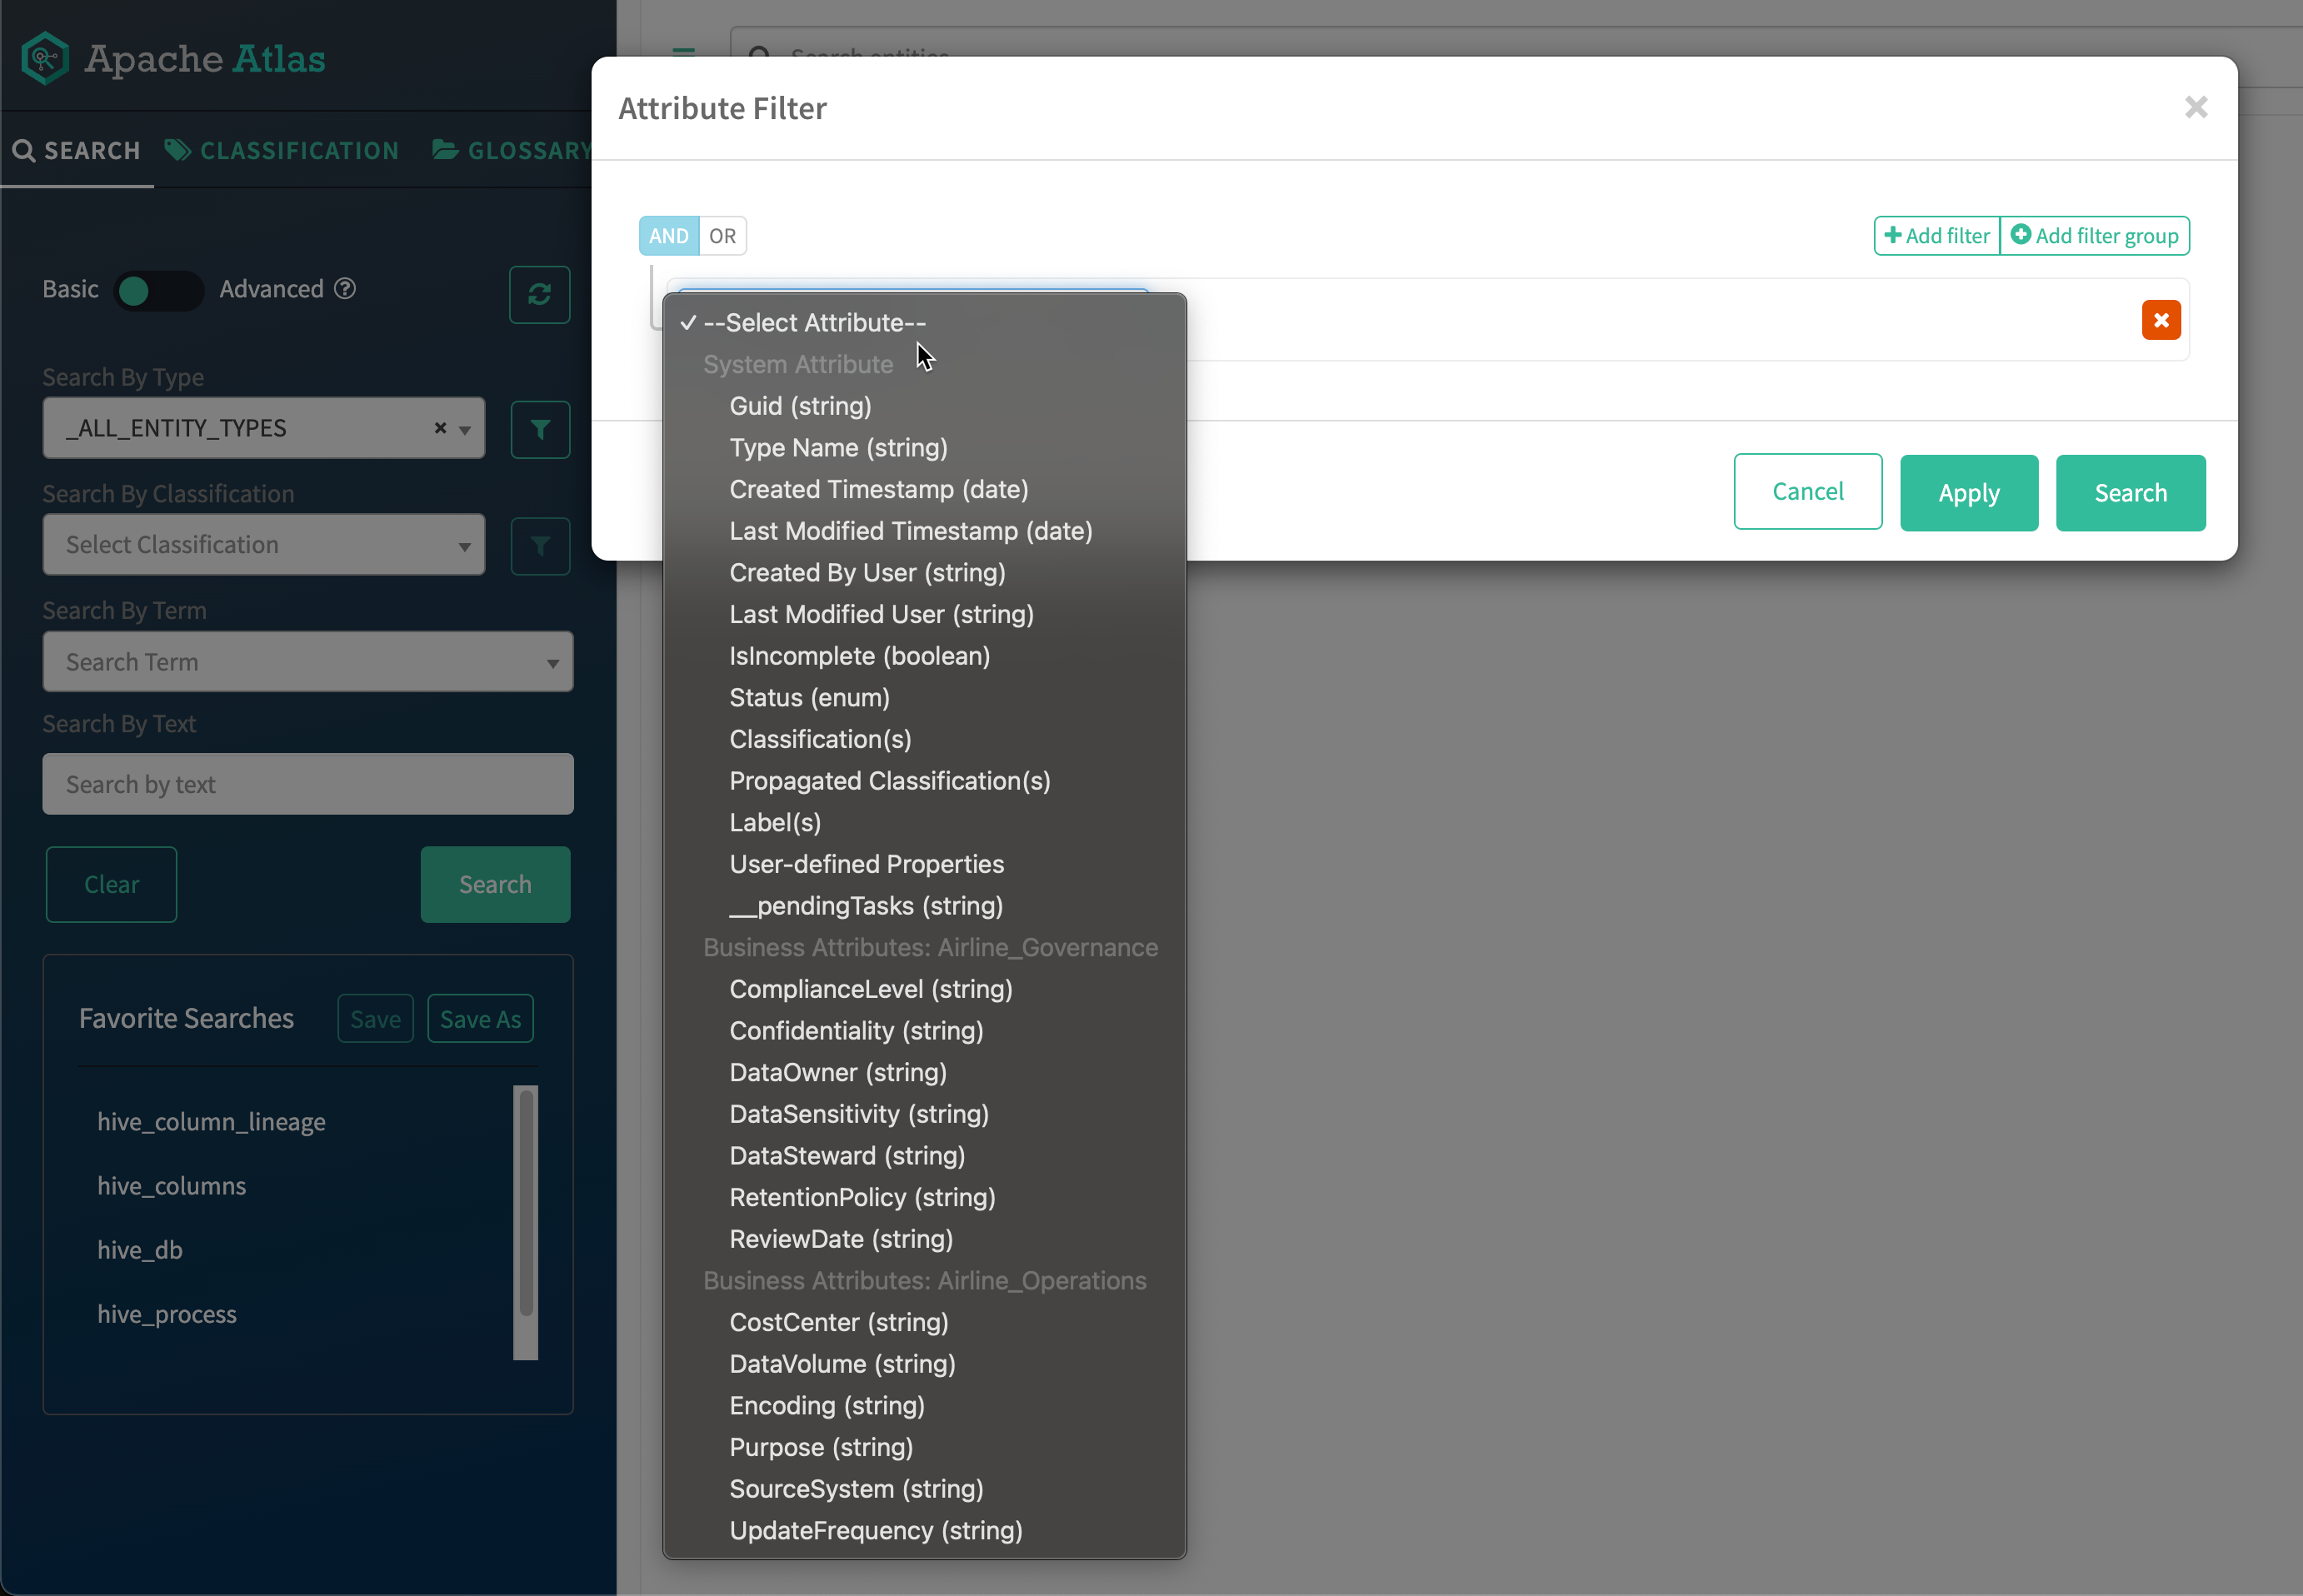Clear _ALL_ENTITY_TYPES selection with x icon
The image size is (2303, 1596).
pos(440,428)
